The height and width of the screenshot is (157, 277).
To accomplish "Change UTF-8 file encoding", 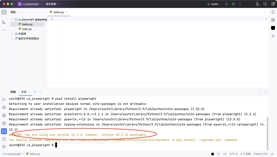I will 233,154.
